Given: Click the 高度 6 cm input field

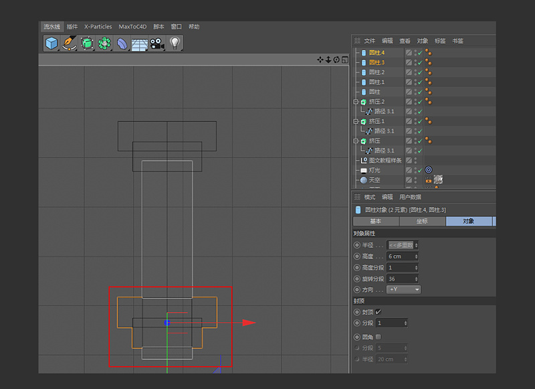Looking at the screenshot, I should pyautogui.click(x=401, y=256).
